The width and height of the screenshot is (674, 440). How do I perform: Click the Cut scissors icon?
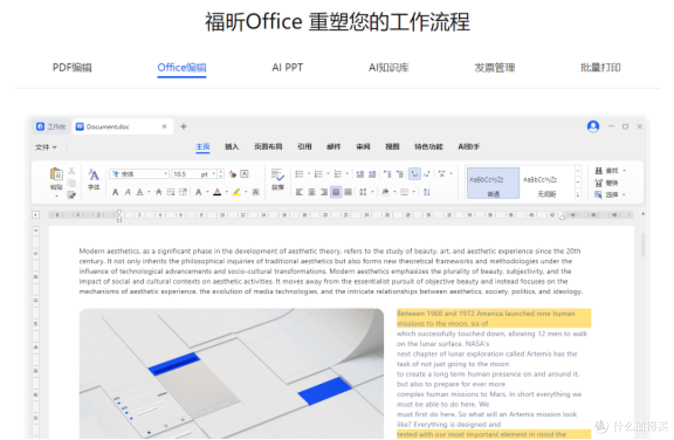click(x=72, y=171)
